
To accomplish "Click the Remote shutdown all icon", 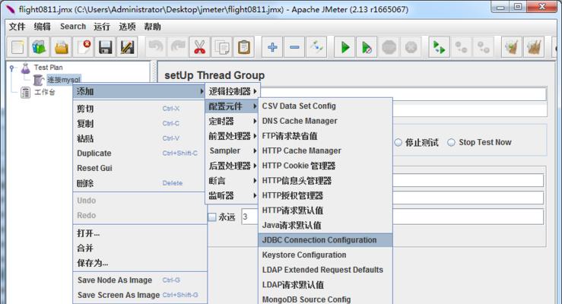I will click(484, 47).
